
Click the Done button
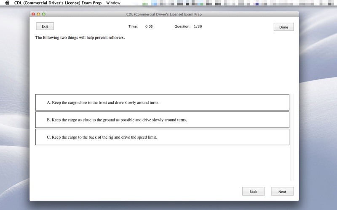tap(284, 27)
